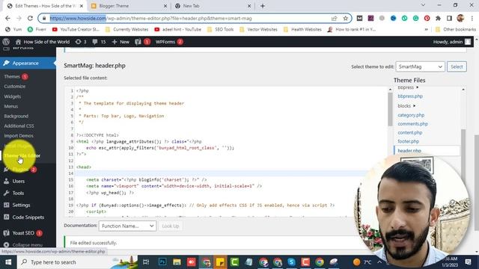The width and height of the screenshot is (479, 269).
Task: Click the Howdy, admin account menu
Action: (452, 42)
